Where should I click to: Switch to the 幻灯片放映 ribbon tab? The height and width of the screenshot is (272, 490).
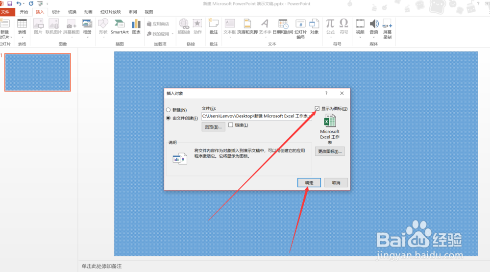[x=110, y=12]
